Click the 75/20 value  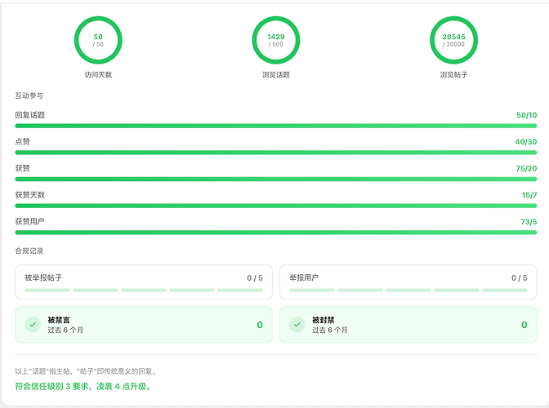526,168
